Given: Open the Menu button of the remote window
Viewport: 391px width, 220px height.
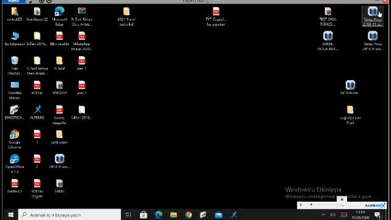Looking at the screenshot, I should 13,1.
